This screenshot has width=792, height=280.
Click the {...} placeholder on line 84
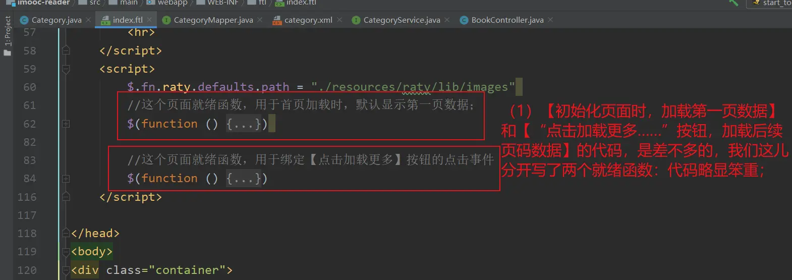pos(243,179)
